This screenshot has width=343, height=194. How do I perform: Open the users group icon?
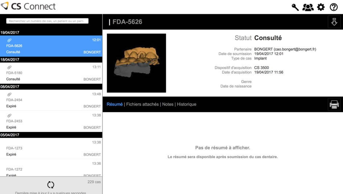(308, 7)
